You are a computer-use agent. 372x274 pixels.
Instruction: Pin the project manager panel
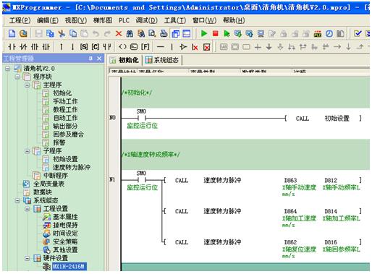(90, 59)
